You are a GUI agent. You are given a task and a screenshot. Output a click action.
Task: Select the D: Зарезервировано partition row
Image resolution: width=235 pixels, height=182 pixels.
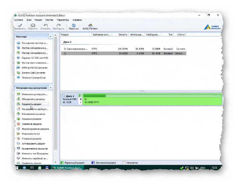[124, 49]
